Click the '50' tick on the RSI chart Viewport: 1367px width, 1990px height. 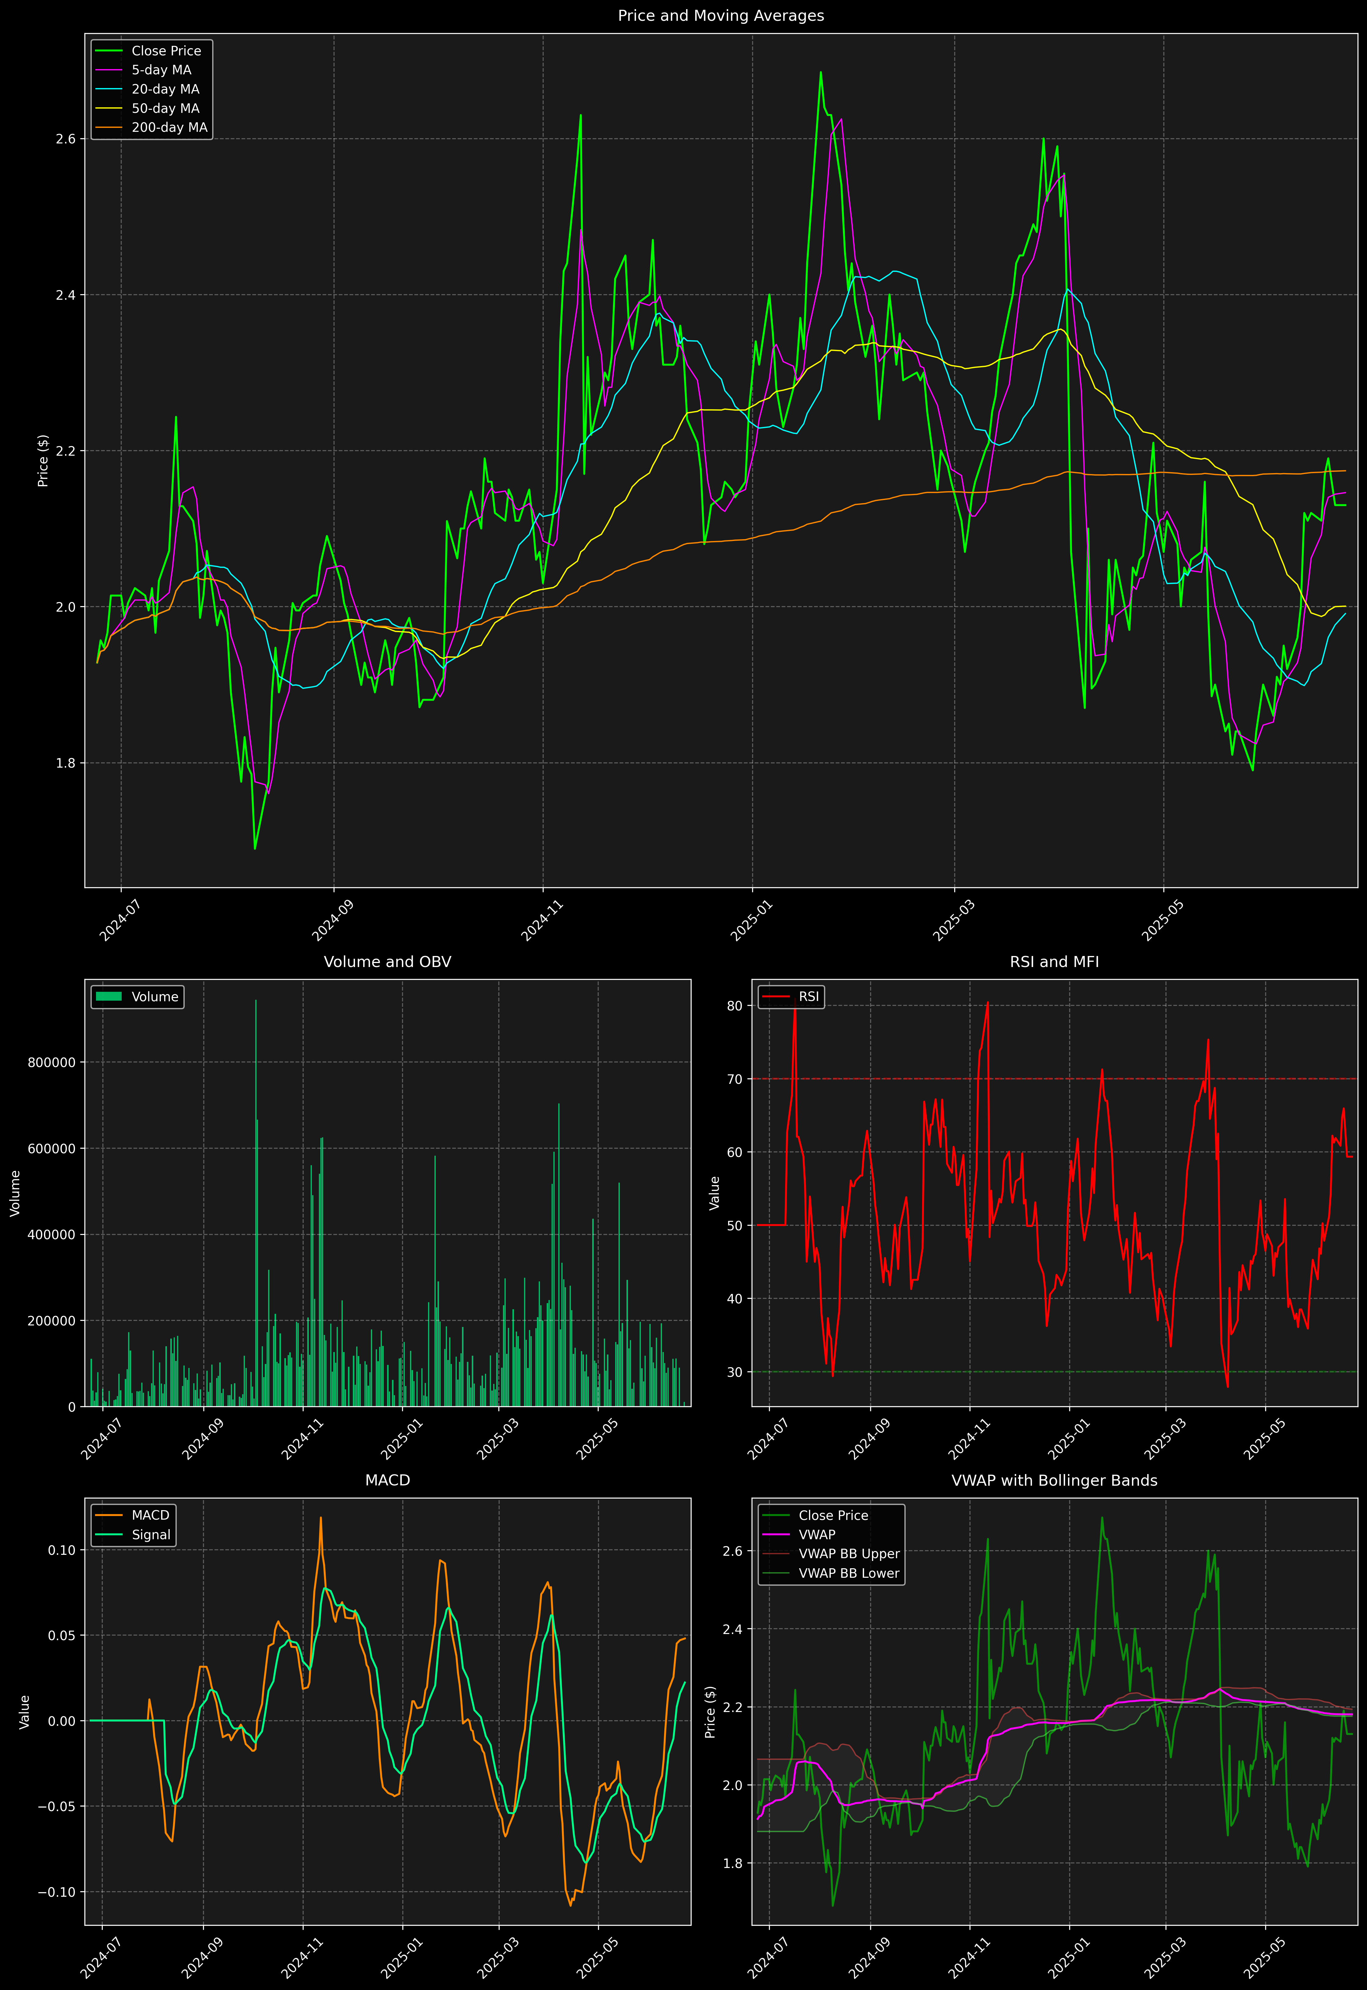pyautogui.click(x=735, y=1226)
